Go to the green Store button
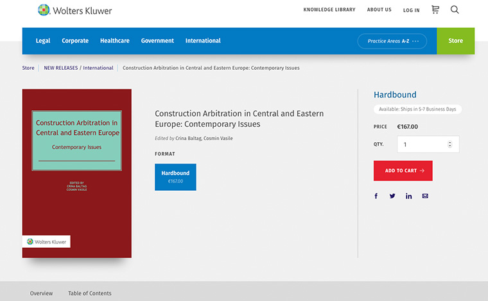The width and height of the screenshot is (488, 301). point(455,41)
